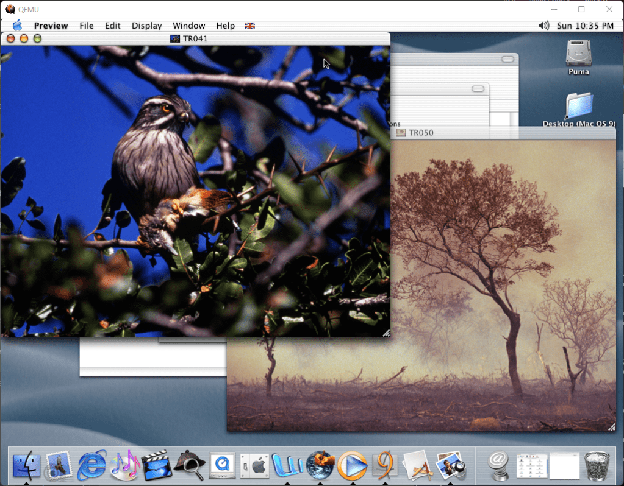Toggle toolbar pill button on rearmost window

(x=507, y=59)
